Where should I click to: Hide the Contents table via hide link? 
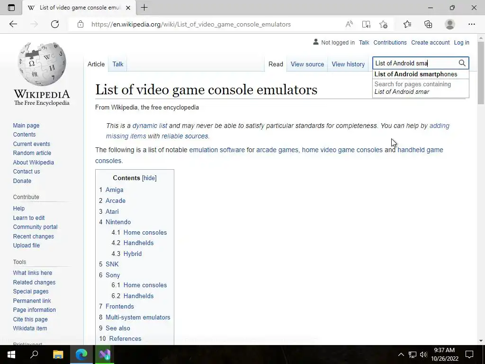pyautogui.click(x=149, y=178)
